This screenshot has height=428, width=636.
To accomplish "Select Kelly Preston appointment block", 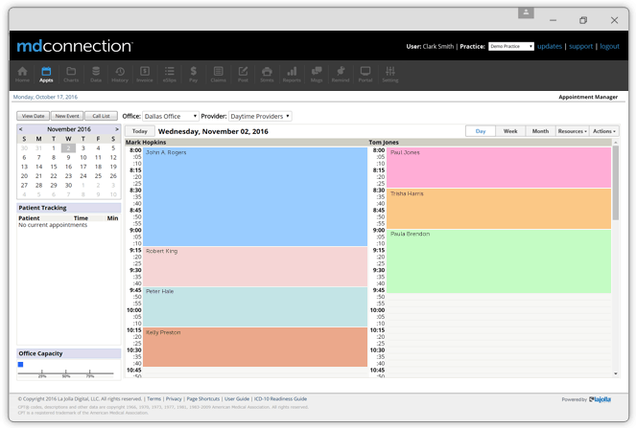I will pos(255,347).
